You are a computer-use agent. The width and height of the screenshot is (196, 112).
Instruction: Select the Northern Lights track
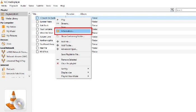click(x=46, y=40)
